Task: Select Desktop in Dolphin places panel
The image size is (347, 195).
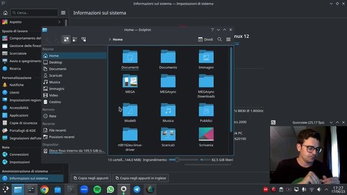Action: coord(74,62)
